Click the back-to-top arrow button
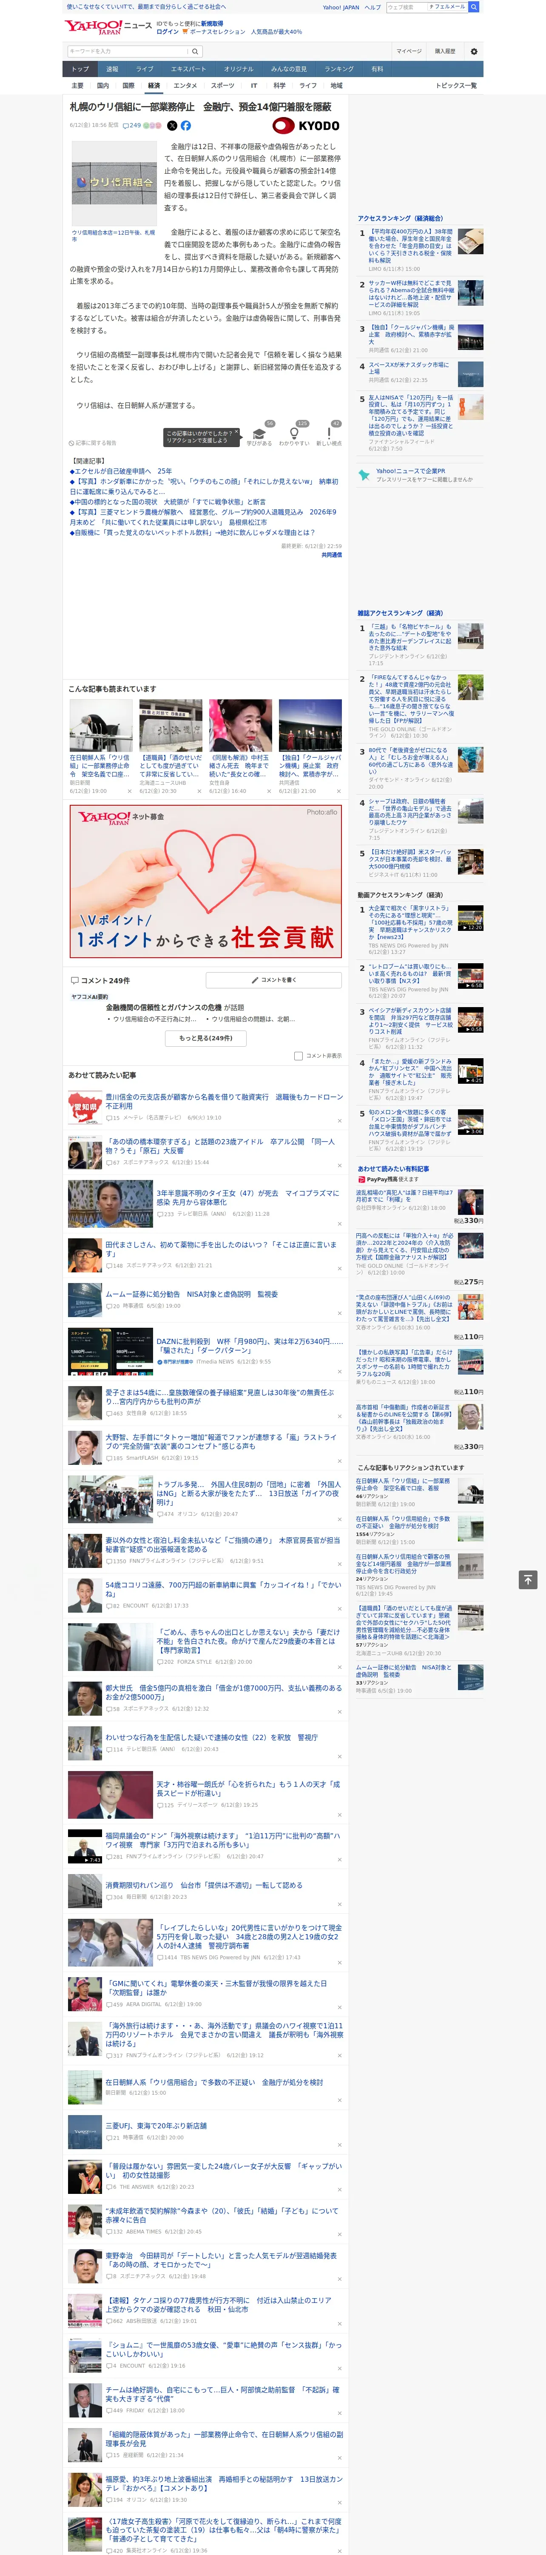Image resolution: width=546 pixels, height=2555 pixels. 528,1579
